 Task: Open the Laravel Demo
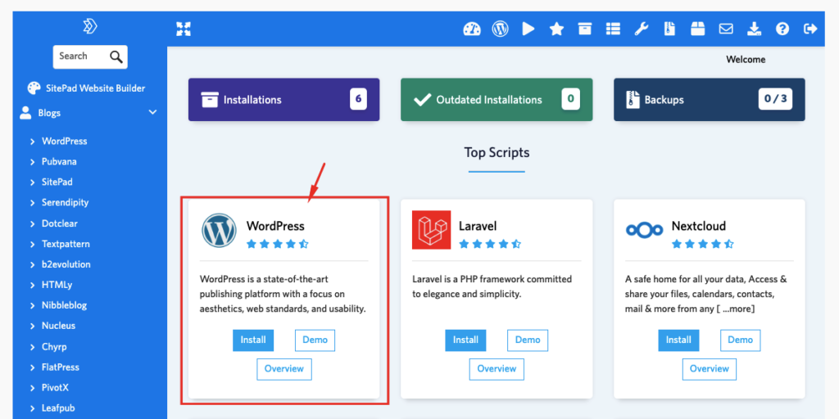(528, 340)
